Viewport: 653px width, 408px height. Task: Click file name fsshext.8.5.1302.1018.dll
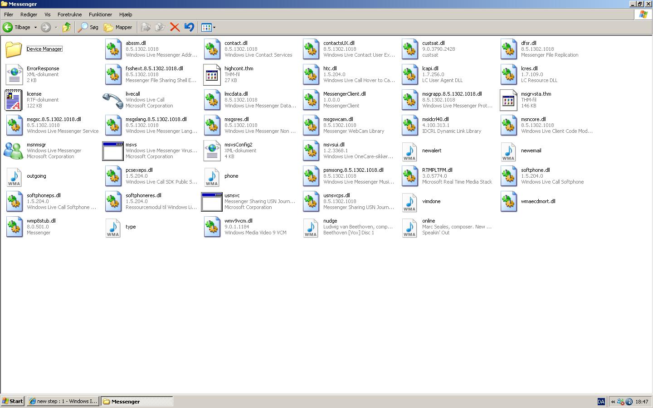point(154,68)
